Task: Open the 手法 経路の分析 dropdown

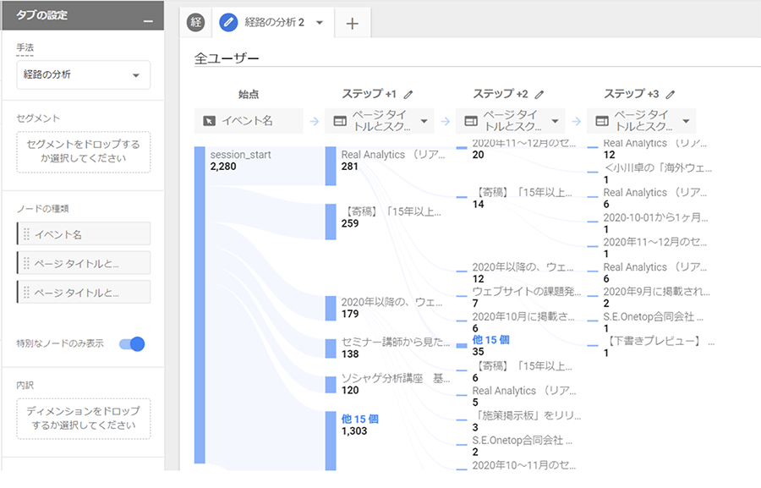Action: [x=83, y=74]
